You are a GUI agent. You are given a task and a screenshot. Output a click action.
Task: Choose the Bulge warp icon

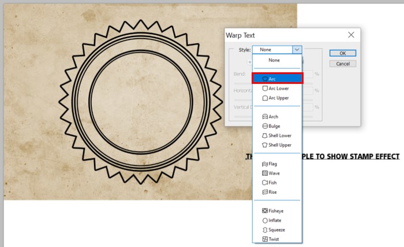pos(265,126)
